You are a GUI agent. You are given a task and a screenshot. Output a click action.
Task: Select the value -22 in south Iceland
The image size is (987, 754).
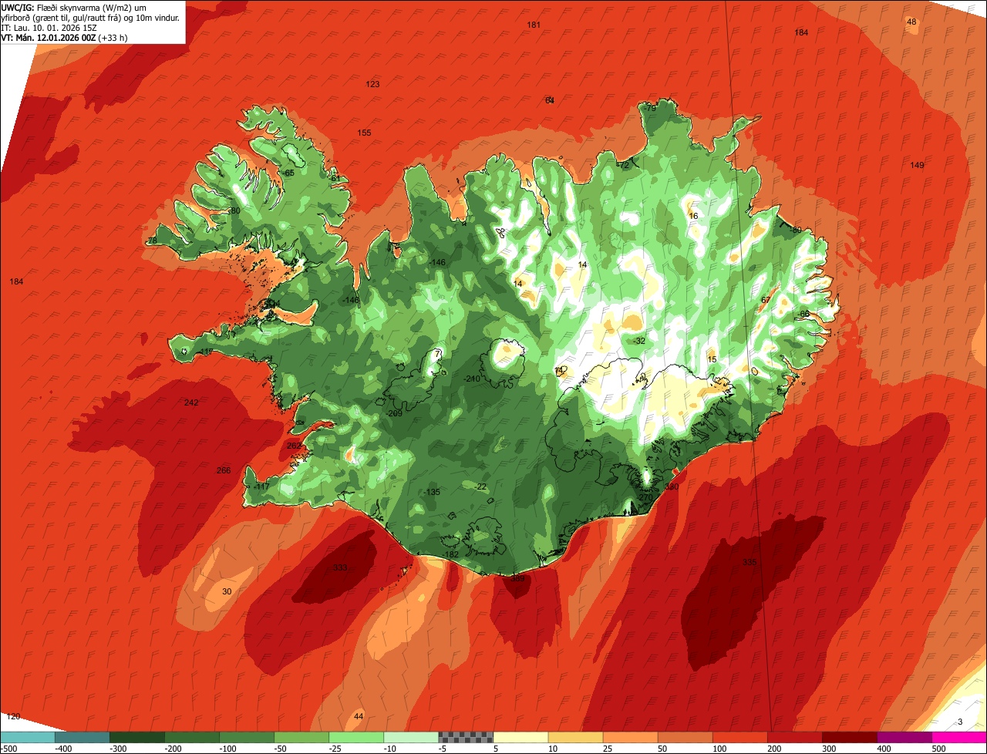pyautogui.click(x=480, y=486)
